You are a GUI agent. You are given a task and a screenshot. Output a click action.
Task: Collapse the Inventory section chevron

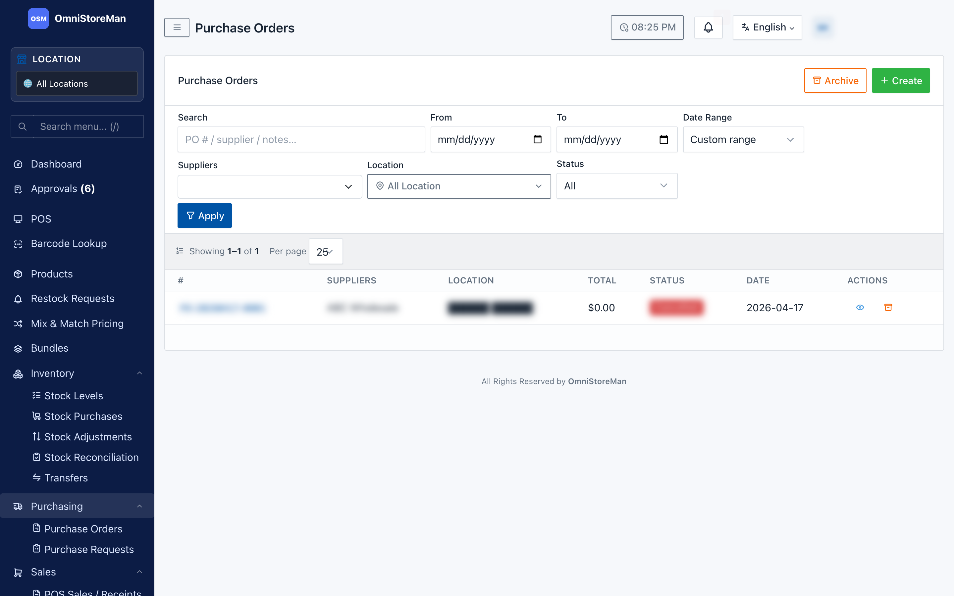(139, 373)
